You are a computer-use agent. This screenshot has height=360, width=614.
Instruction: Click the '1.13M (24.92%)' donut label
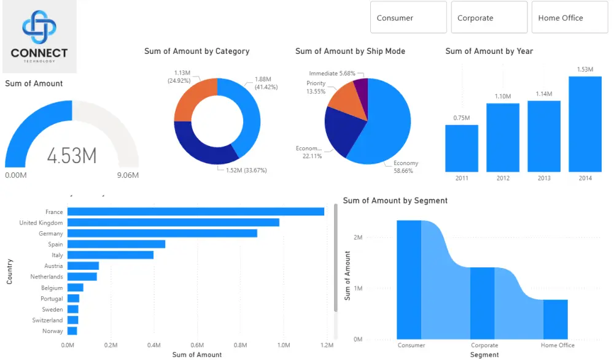[x=179, y=77]
